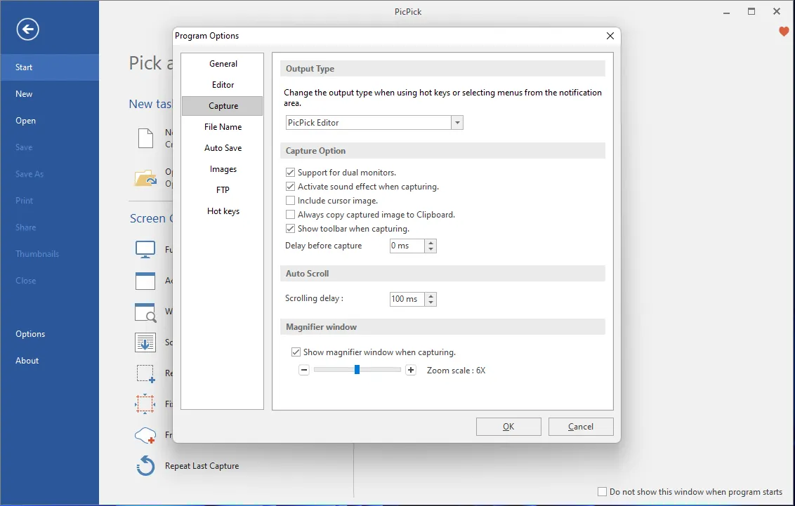Click the Region capture icon
This screenshot has width=795, height=506.
[145, 373]
